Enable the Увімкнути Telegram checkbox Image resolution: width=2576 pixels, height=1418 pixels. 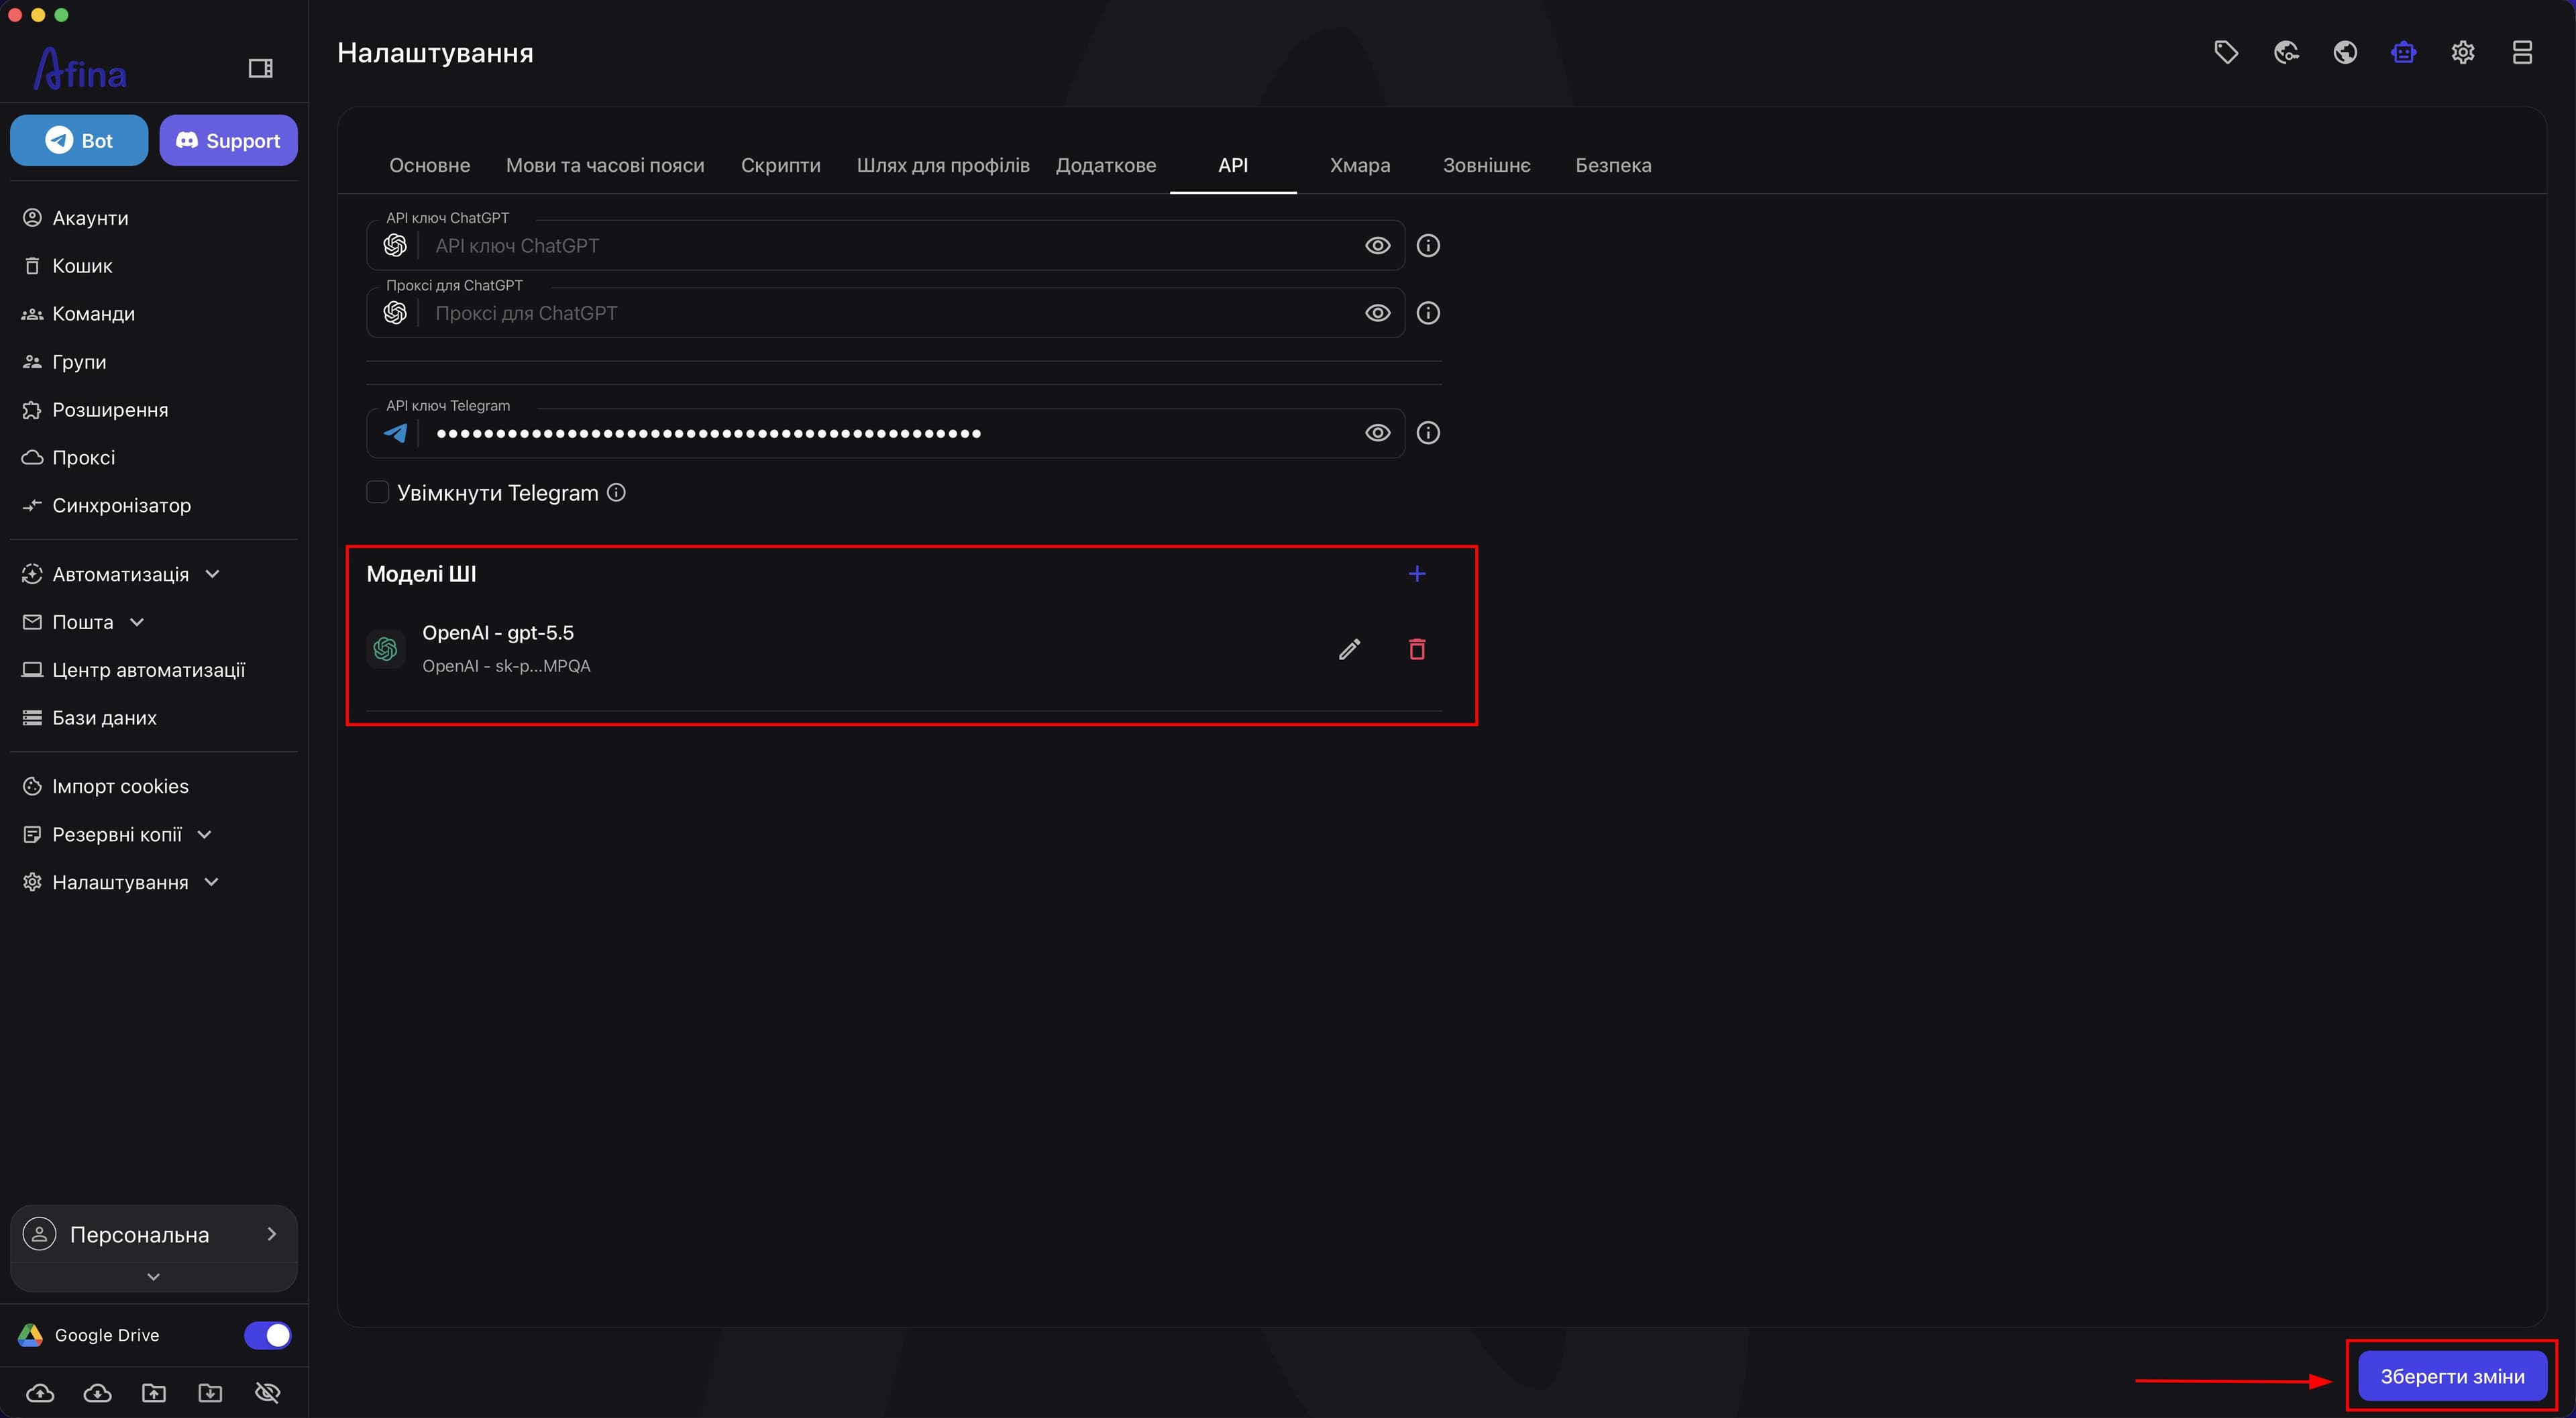tap(378, 492)
